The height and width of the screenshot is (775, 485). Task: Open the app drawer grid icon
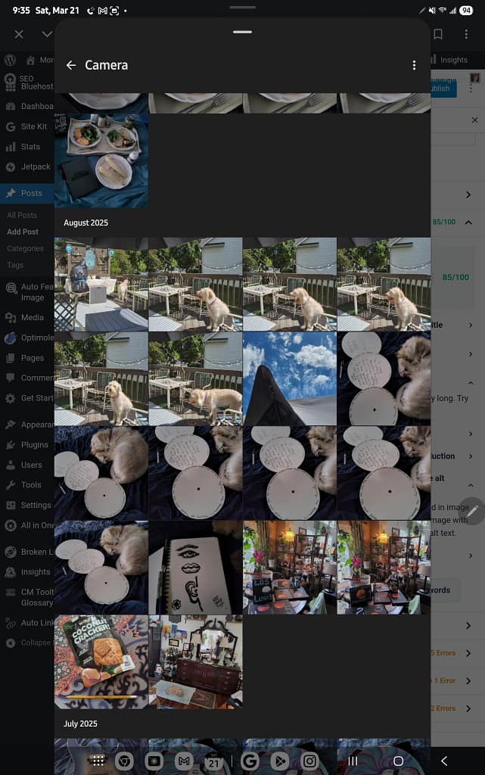[98, 761]
